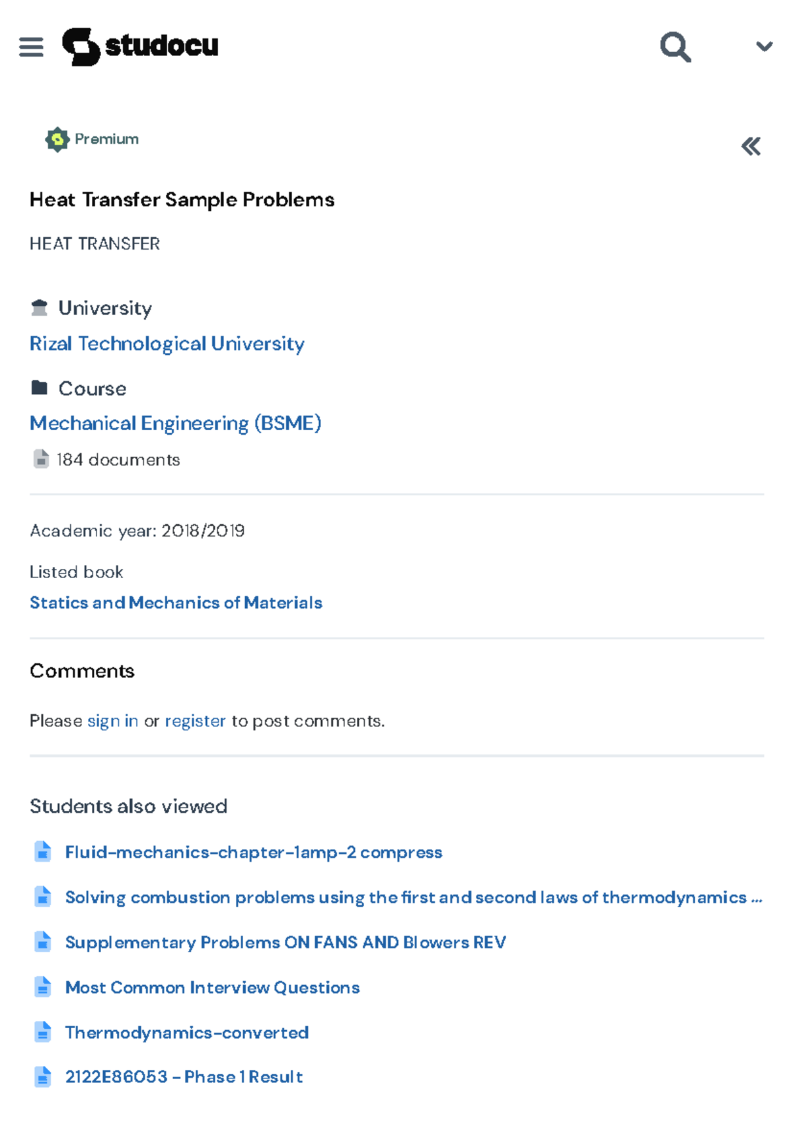Click document icon beside 2122E86053 Phase 1 Result

(x=43, y=1077)
